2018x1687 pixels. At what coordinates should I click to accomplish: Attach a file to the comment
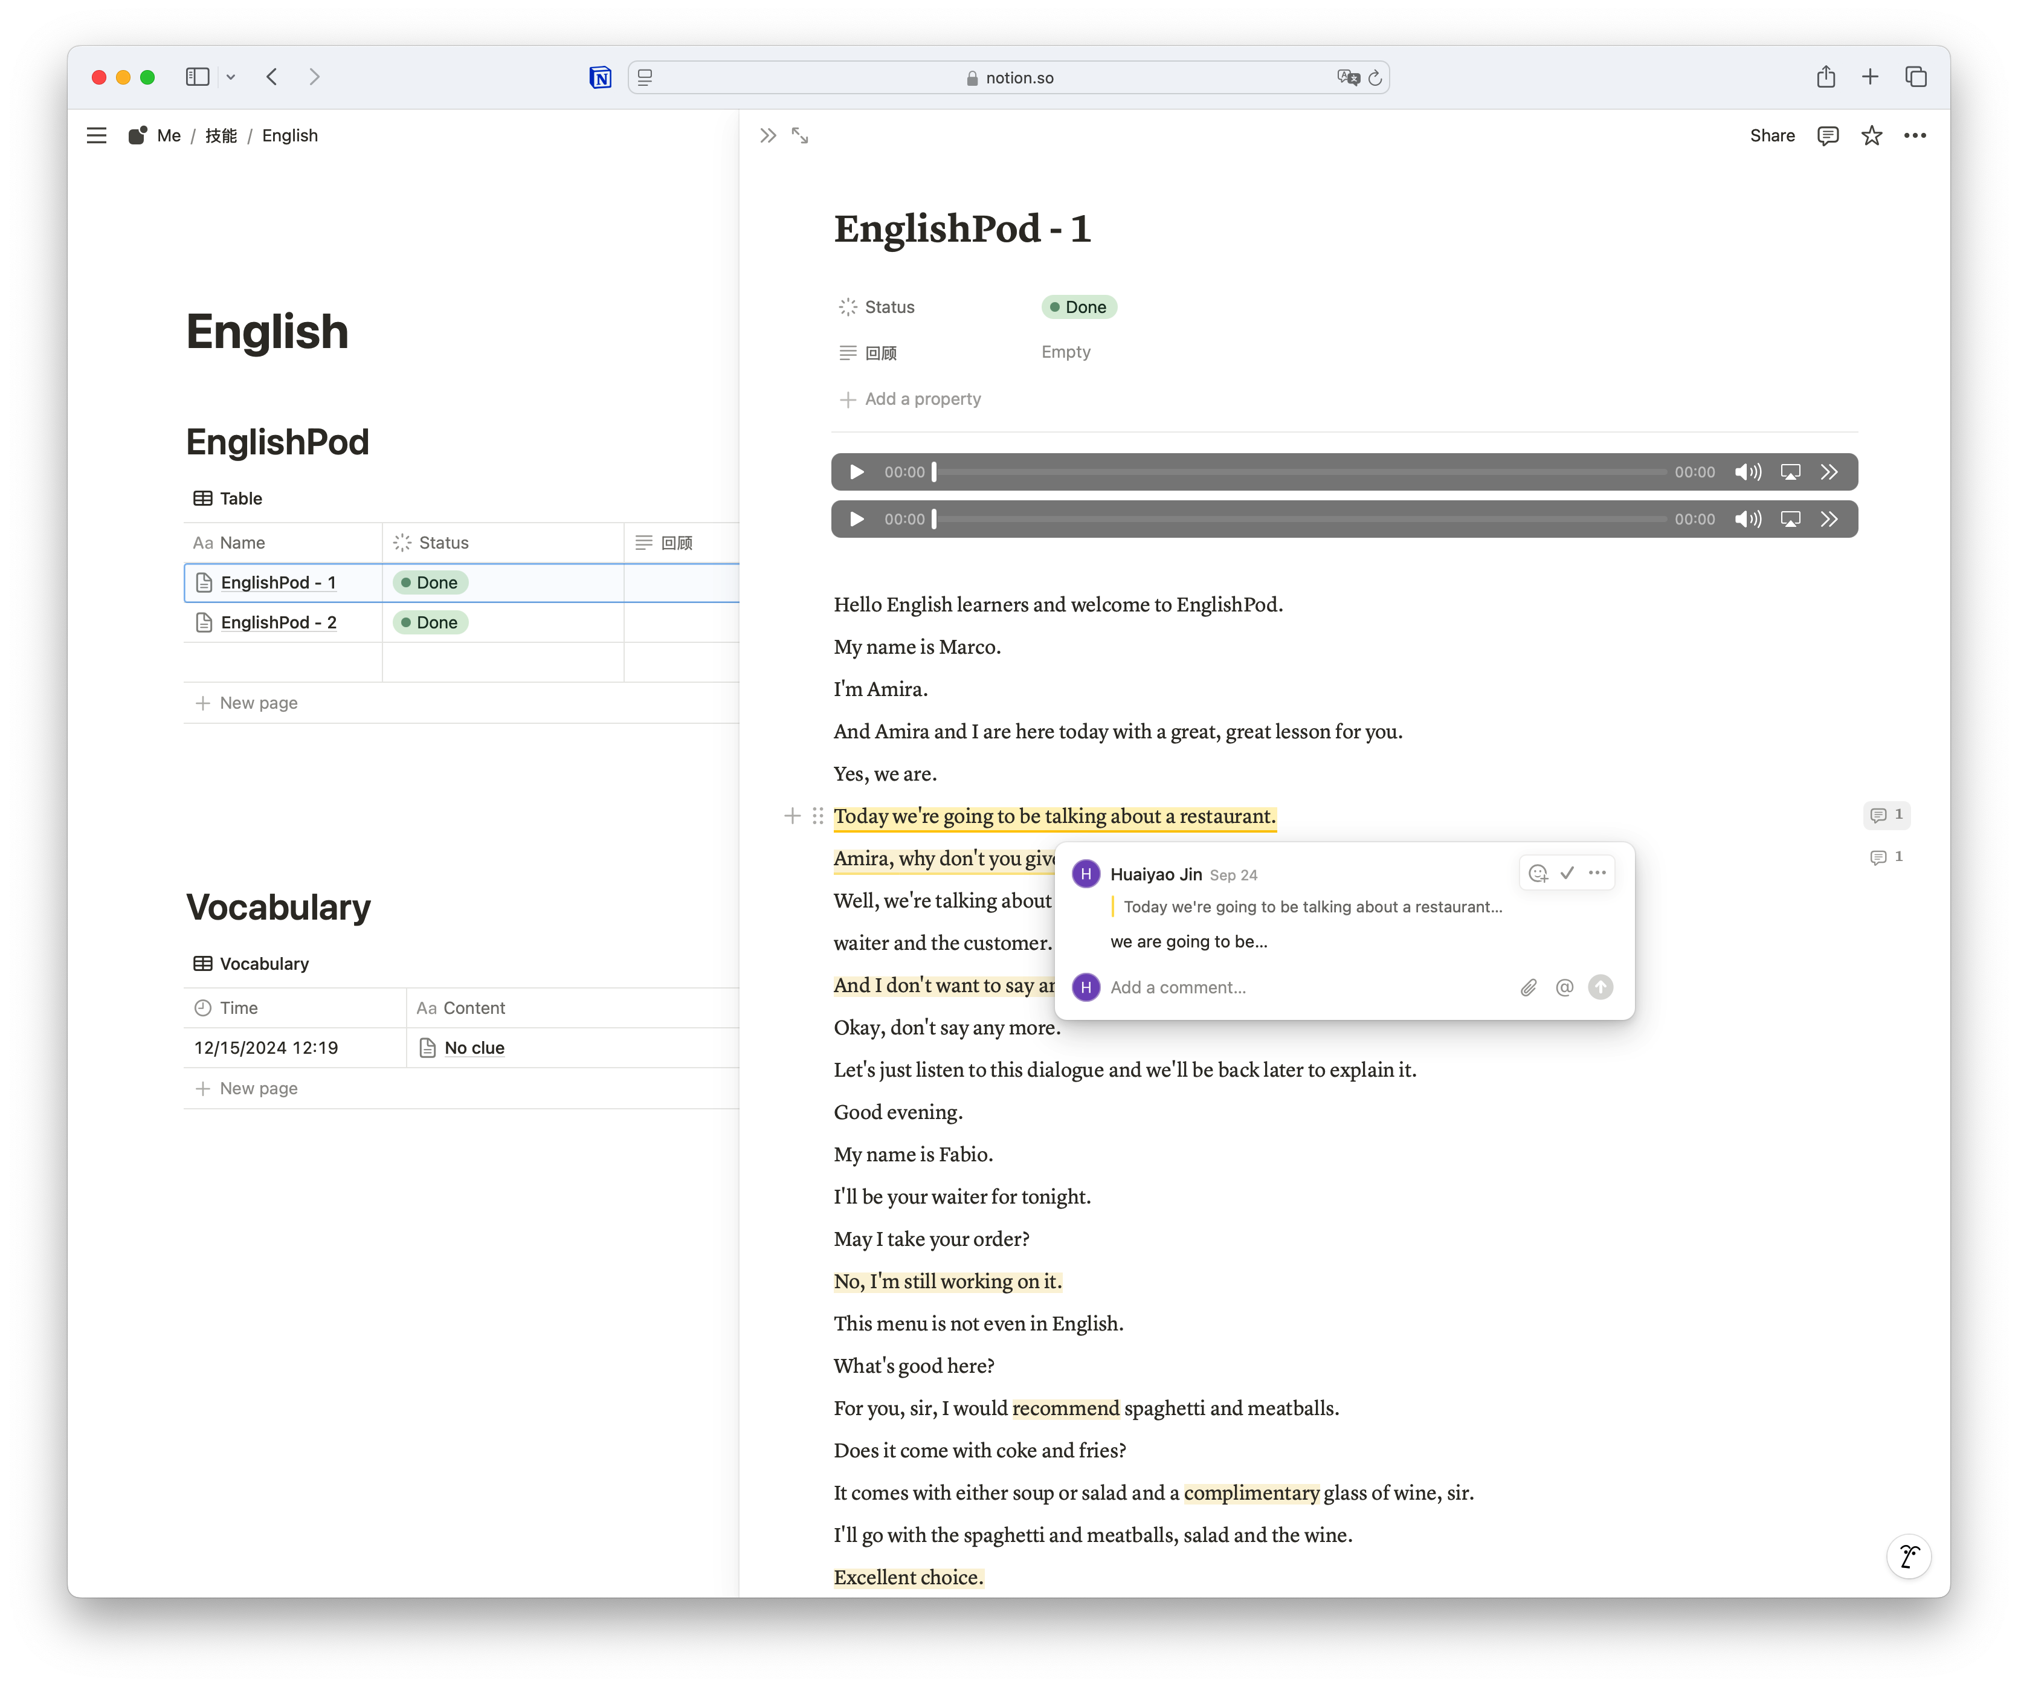[1528, 987]
